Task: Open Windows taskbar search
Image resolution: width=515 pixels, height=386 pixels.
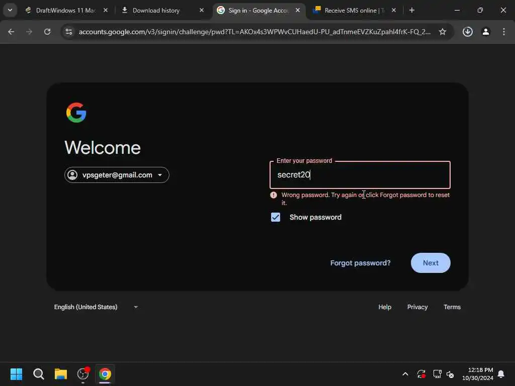Action: click(x=38, y=374)
